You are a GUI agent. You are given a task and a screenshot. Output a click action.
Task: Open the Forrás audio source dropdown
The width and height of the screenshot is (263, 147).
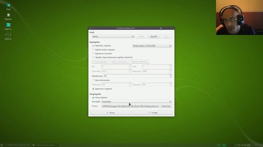point(130,106)
